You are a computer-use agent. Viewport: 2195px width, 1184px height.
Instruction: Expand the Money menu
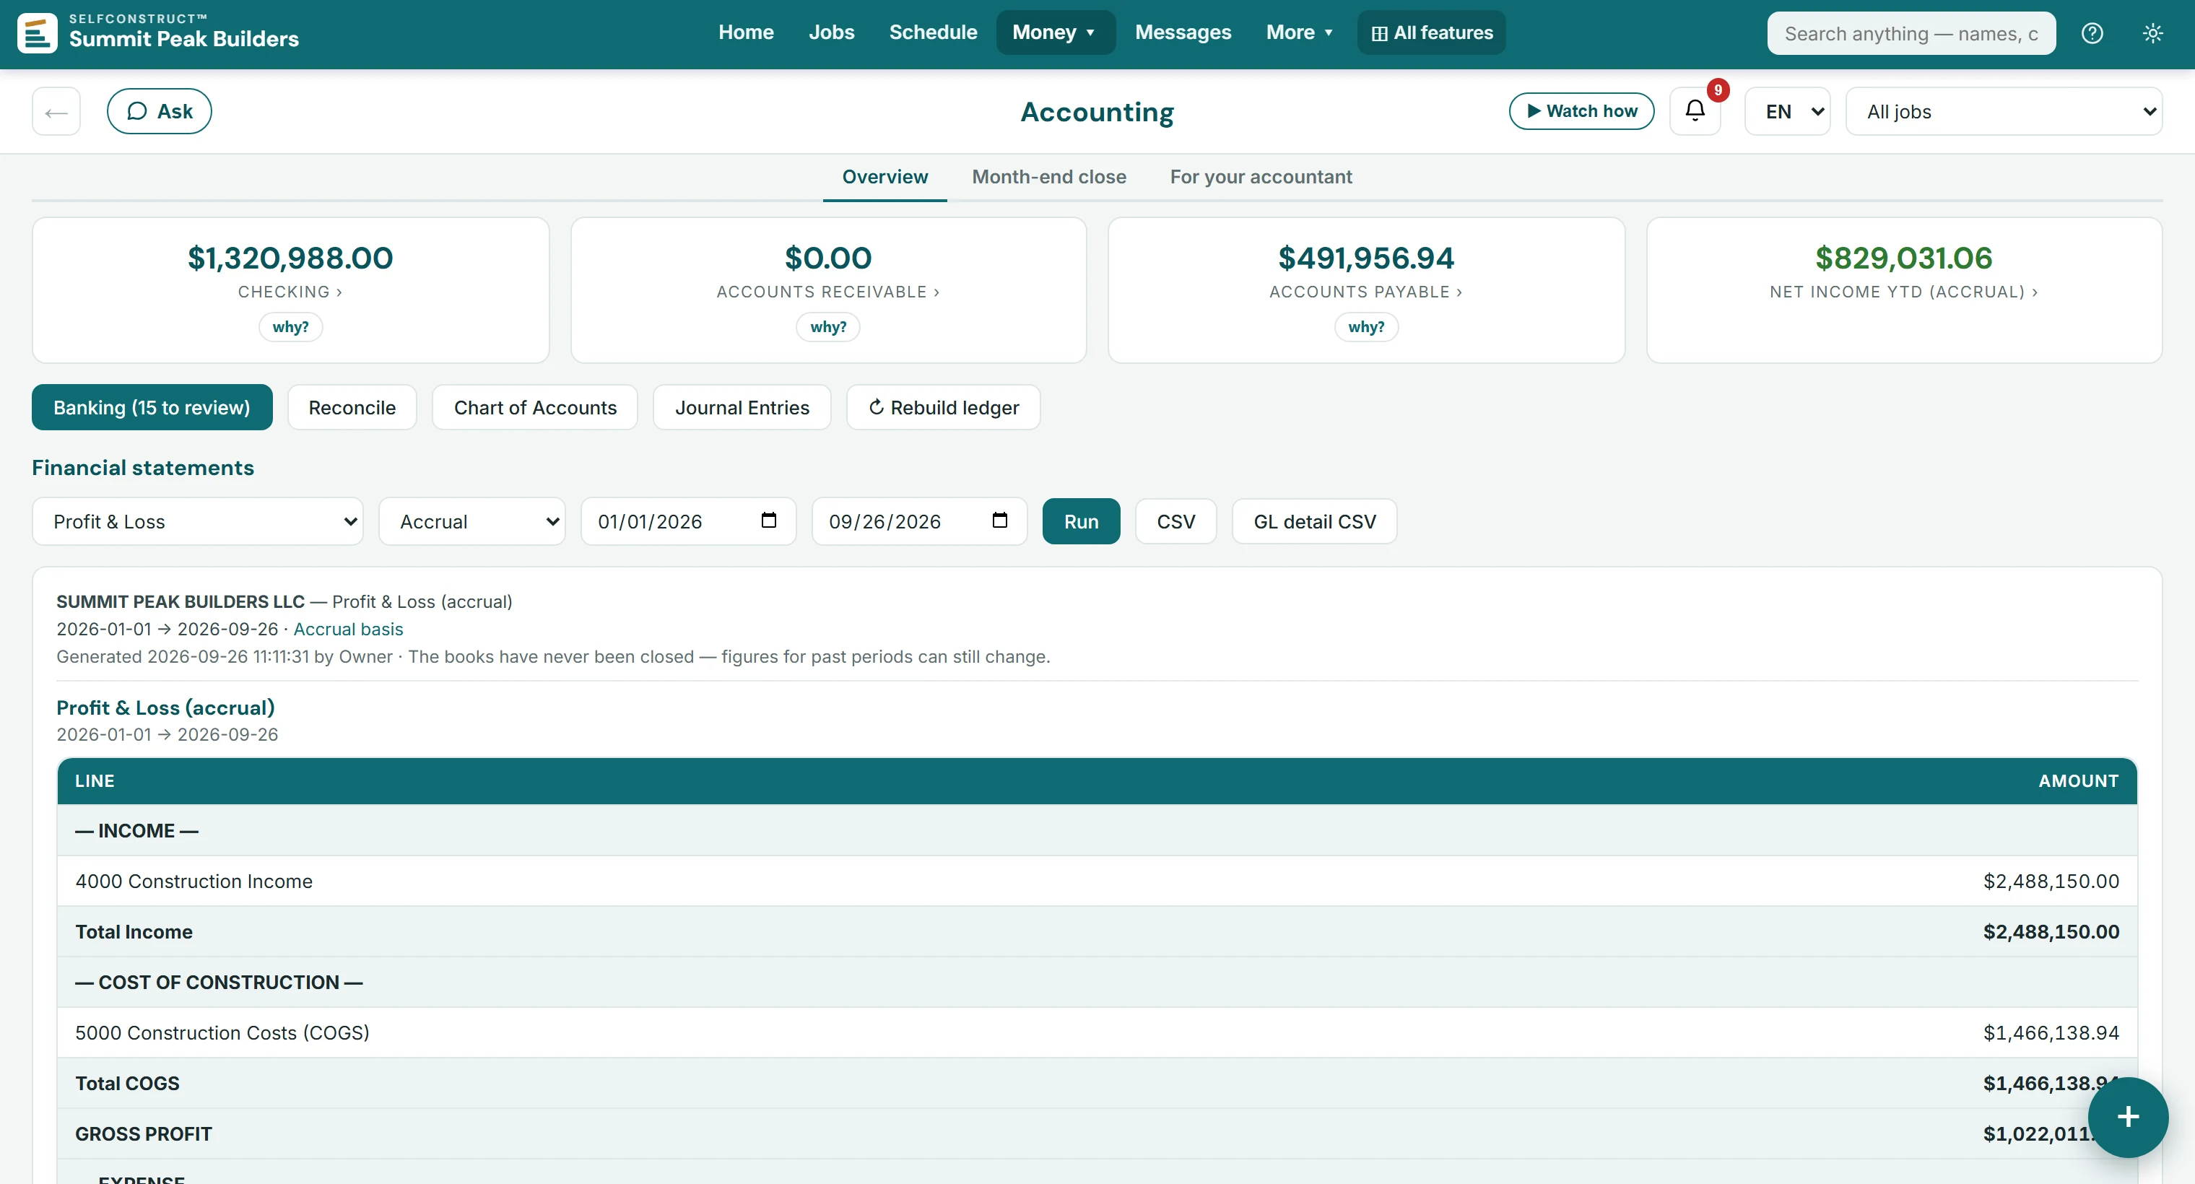click(x=1055, y=32)
